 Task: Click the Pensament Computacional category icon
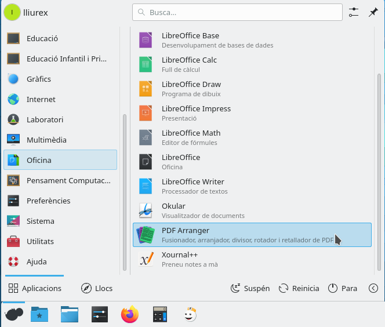point(13,180)
